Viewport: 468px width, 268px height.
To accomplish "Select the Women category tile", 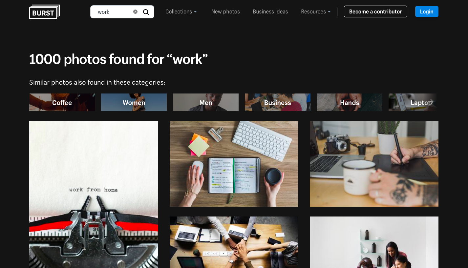I will pyautogui.click(x=134, y=102).
